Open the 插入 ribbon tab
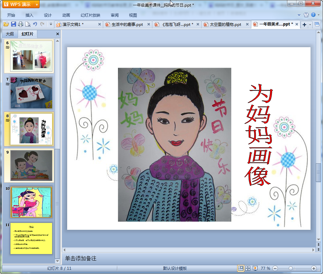 (x=29, y=15)
